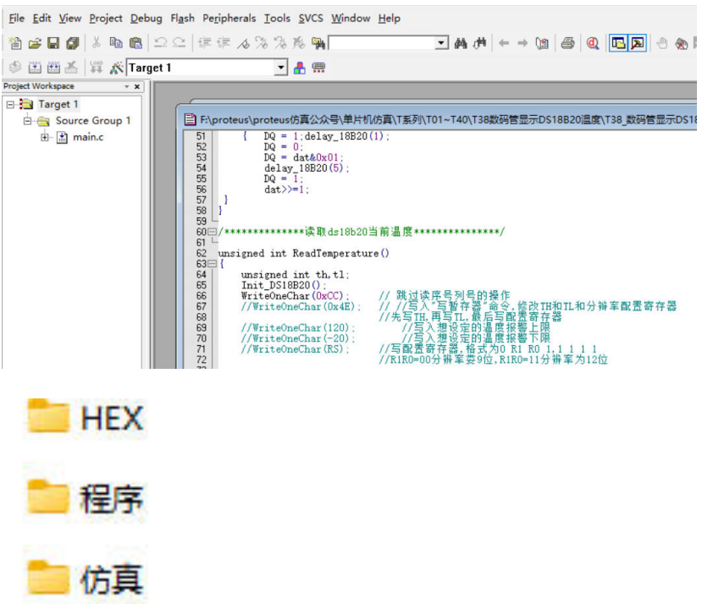Click the Insert Breakpoint hand icon

coord(662,43)
